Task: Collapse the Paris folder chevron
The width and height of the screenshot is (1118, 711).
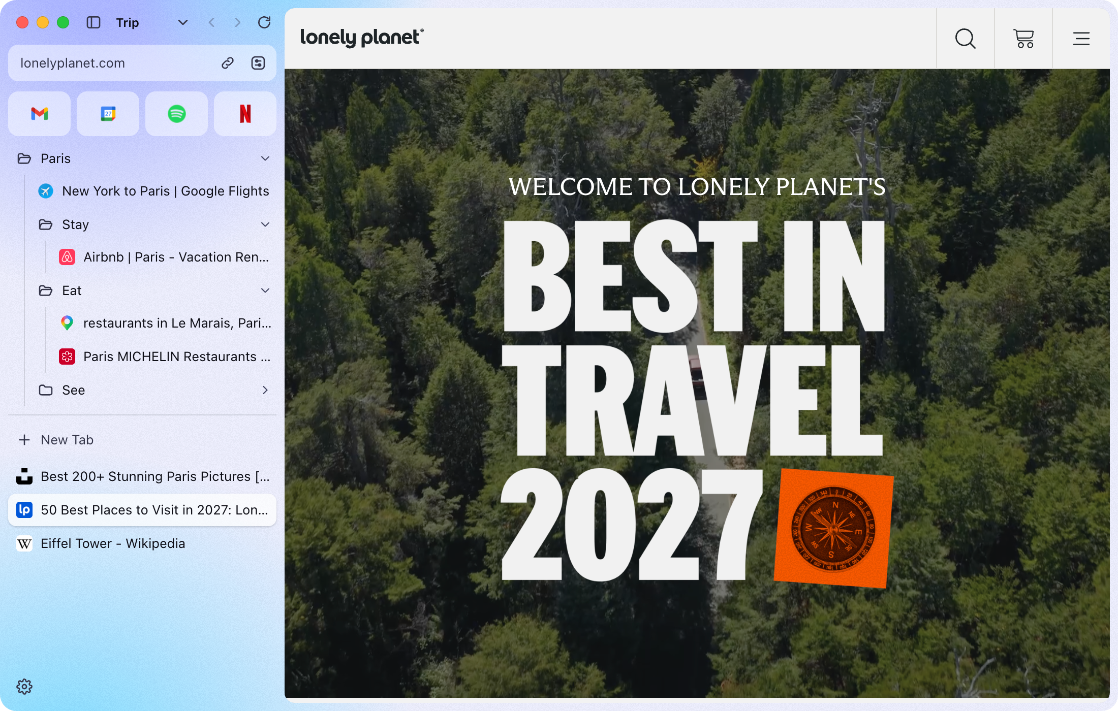Action: coord(265,158)
